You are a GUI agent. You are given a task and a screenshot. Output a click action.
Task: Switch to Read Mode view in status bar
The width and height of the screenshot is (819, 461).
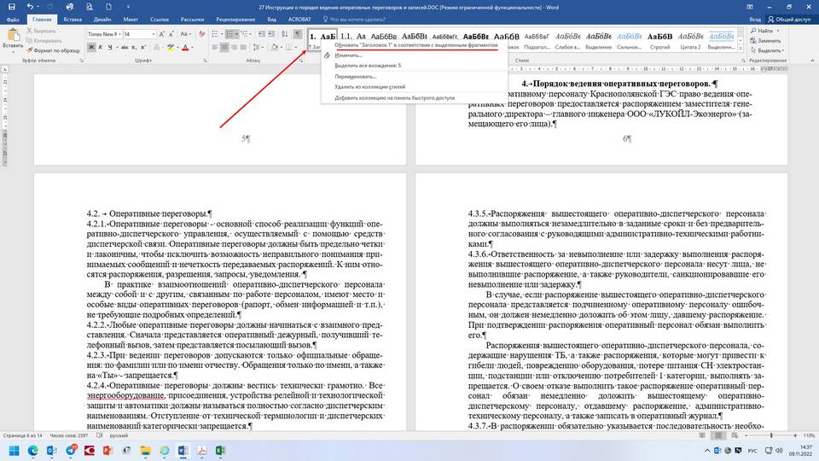702,435
